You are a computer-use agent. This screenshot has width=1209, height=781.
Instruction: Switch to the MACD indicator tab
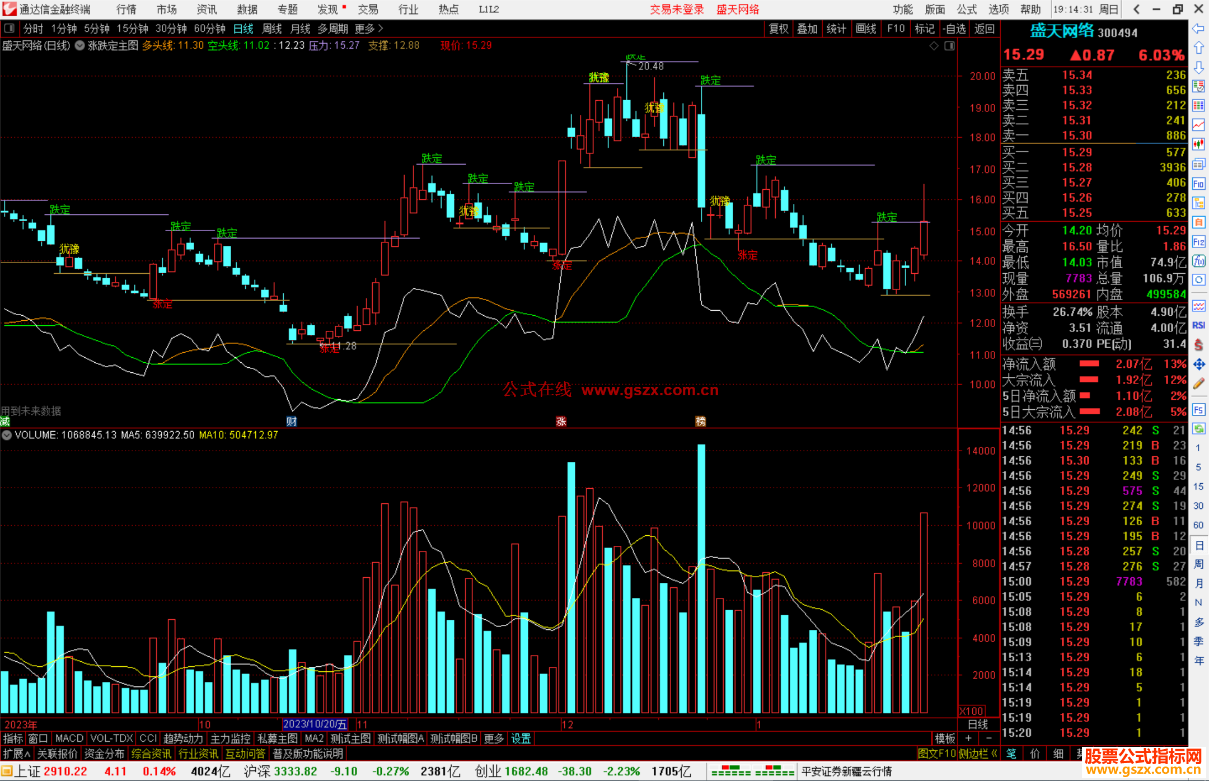pos(69,738)
